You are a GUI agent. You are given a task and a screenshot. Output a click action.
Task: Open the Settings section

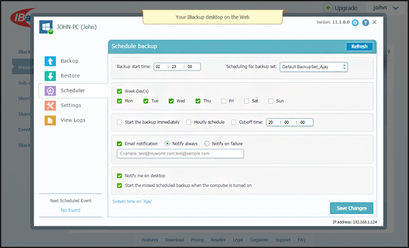[71, 106]
